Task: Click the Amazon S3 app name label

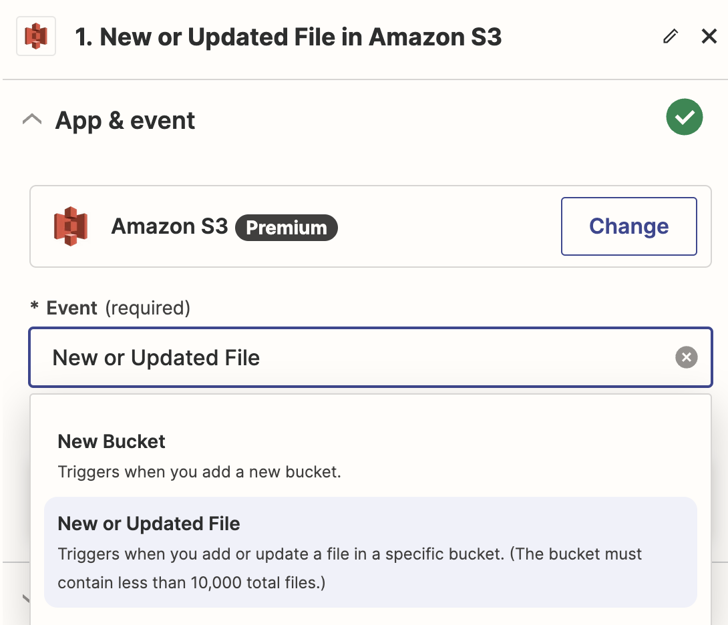Action: point(170,226)
